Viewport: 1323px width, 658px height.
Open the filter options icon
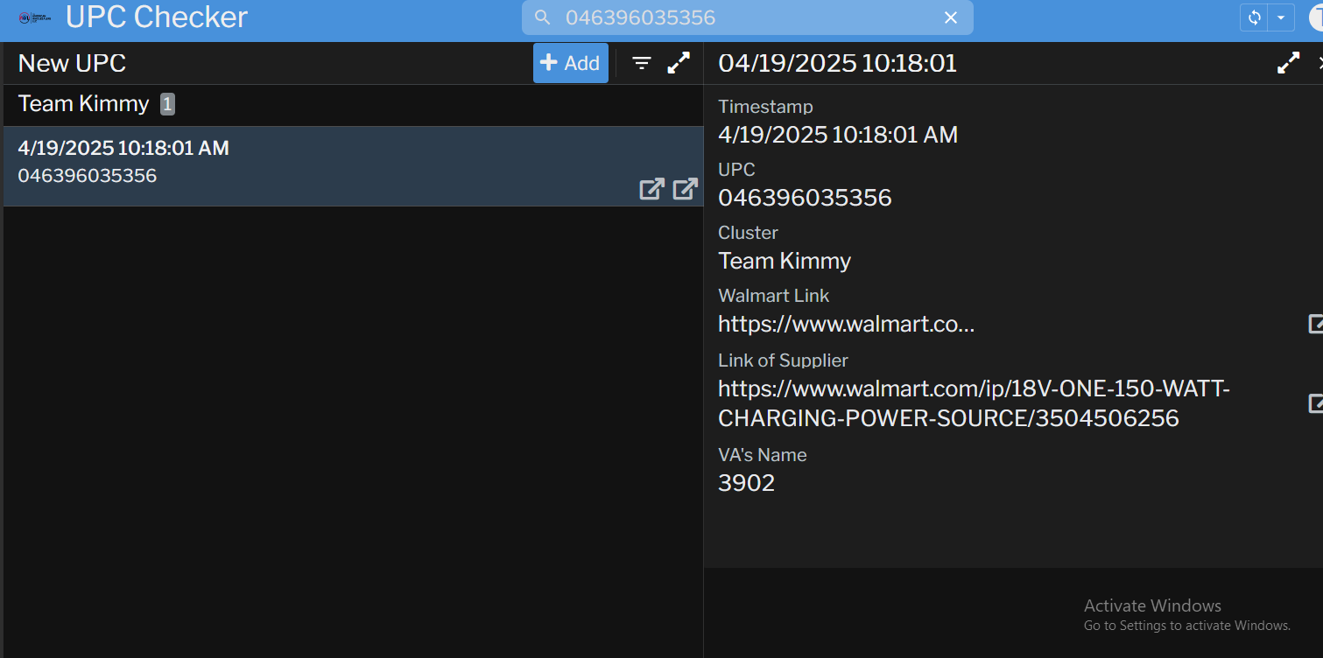(x=642, y=63)
